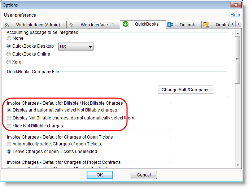Choose QuickBooks Online radio button

tap(9, 54)
